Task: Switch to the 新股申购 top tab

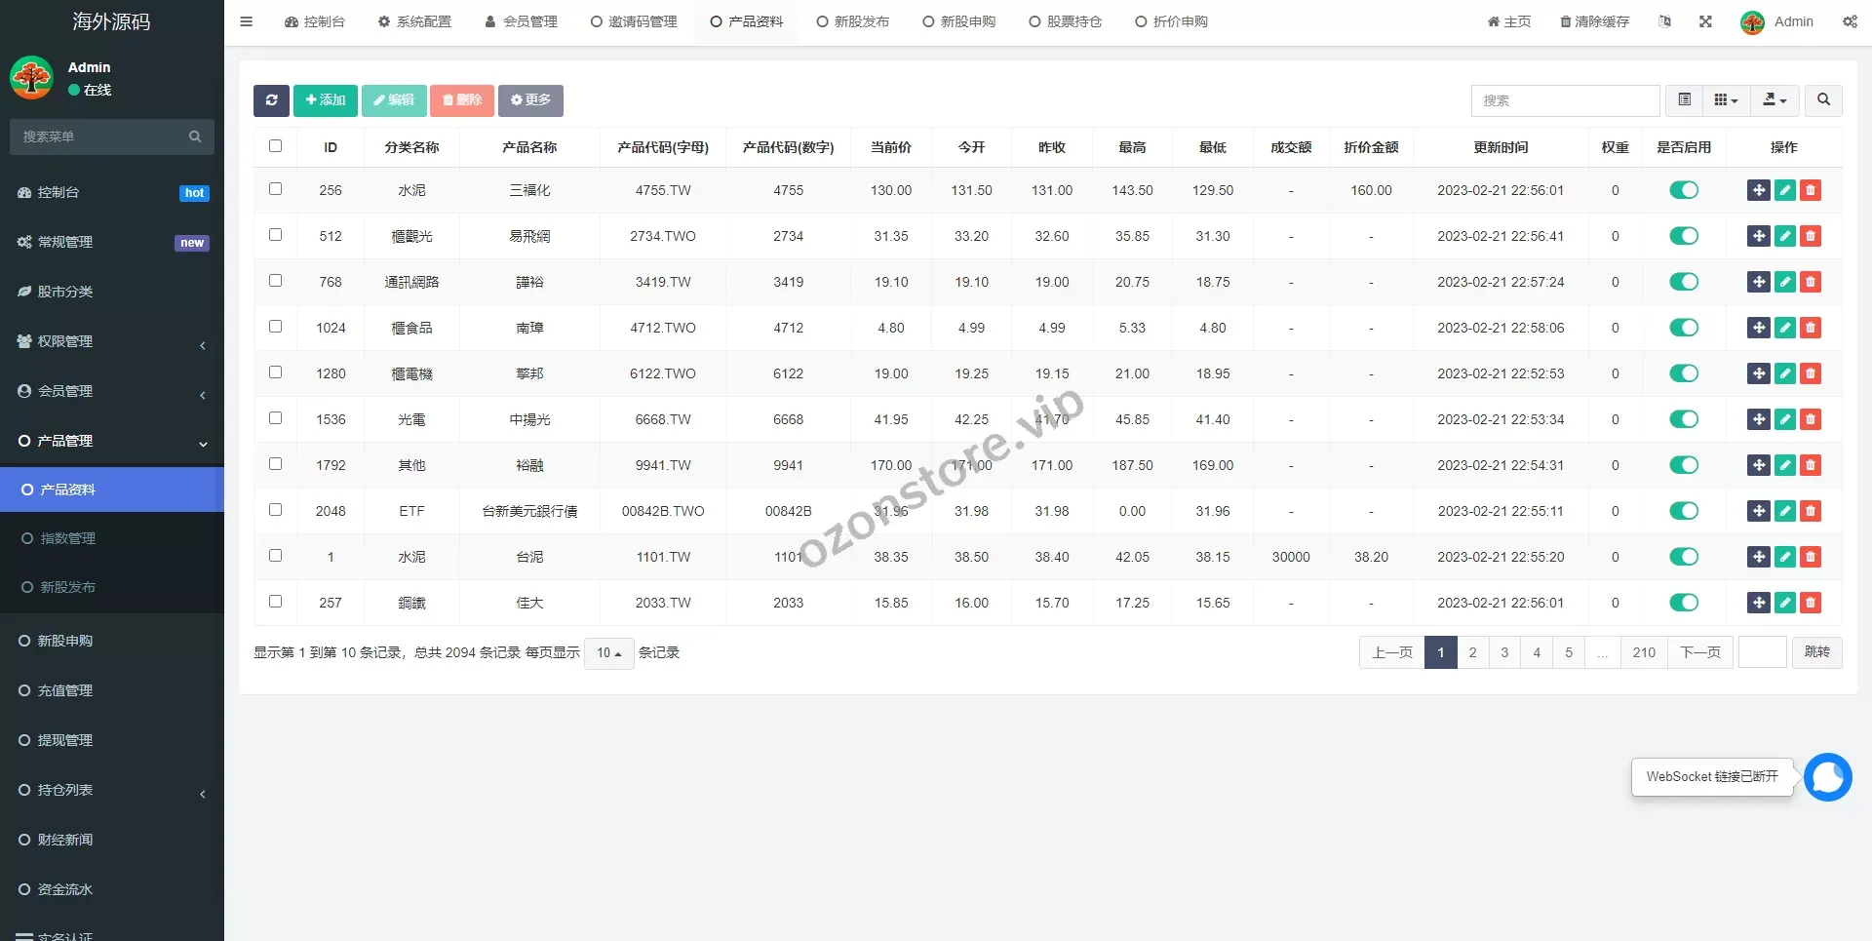Action: 958,21
